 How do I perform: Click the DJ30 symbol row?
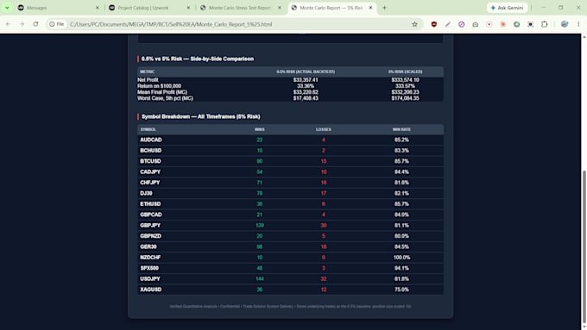pyautogui.click(x=291, y=193)
